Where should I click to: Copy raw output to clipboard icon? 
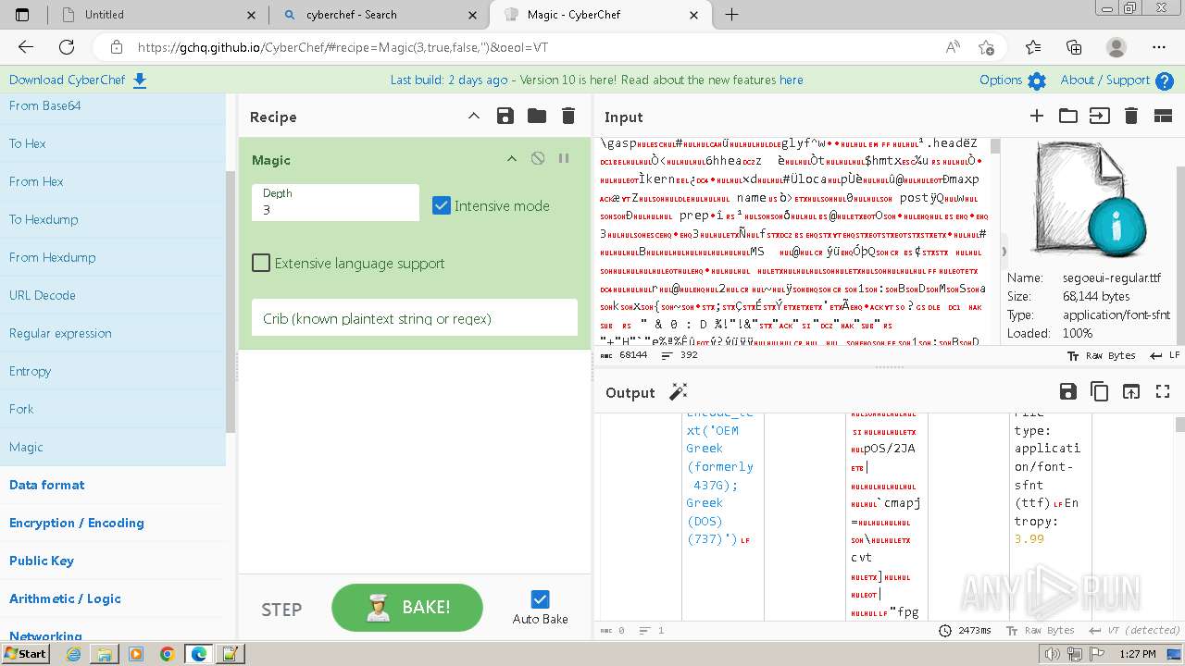point(1100,391)
